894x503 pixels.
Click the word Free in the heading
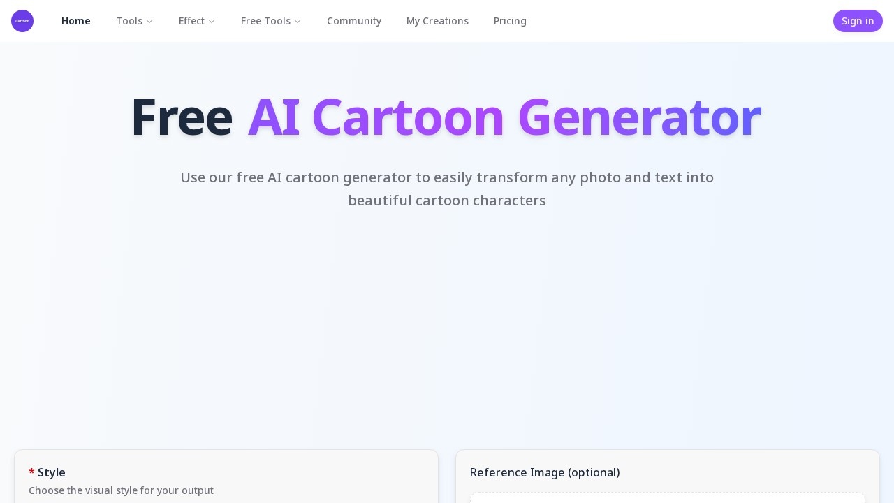182,117
